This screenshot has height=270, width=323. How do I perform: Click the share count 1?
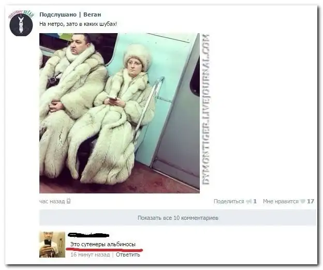[255, 201]
